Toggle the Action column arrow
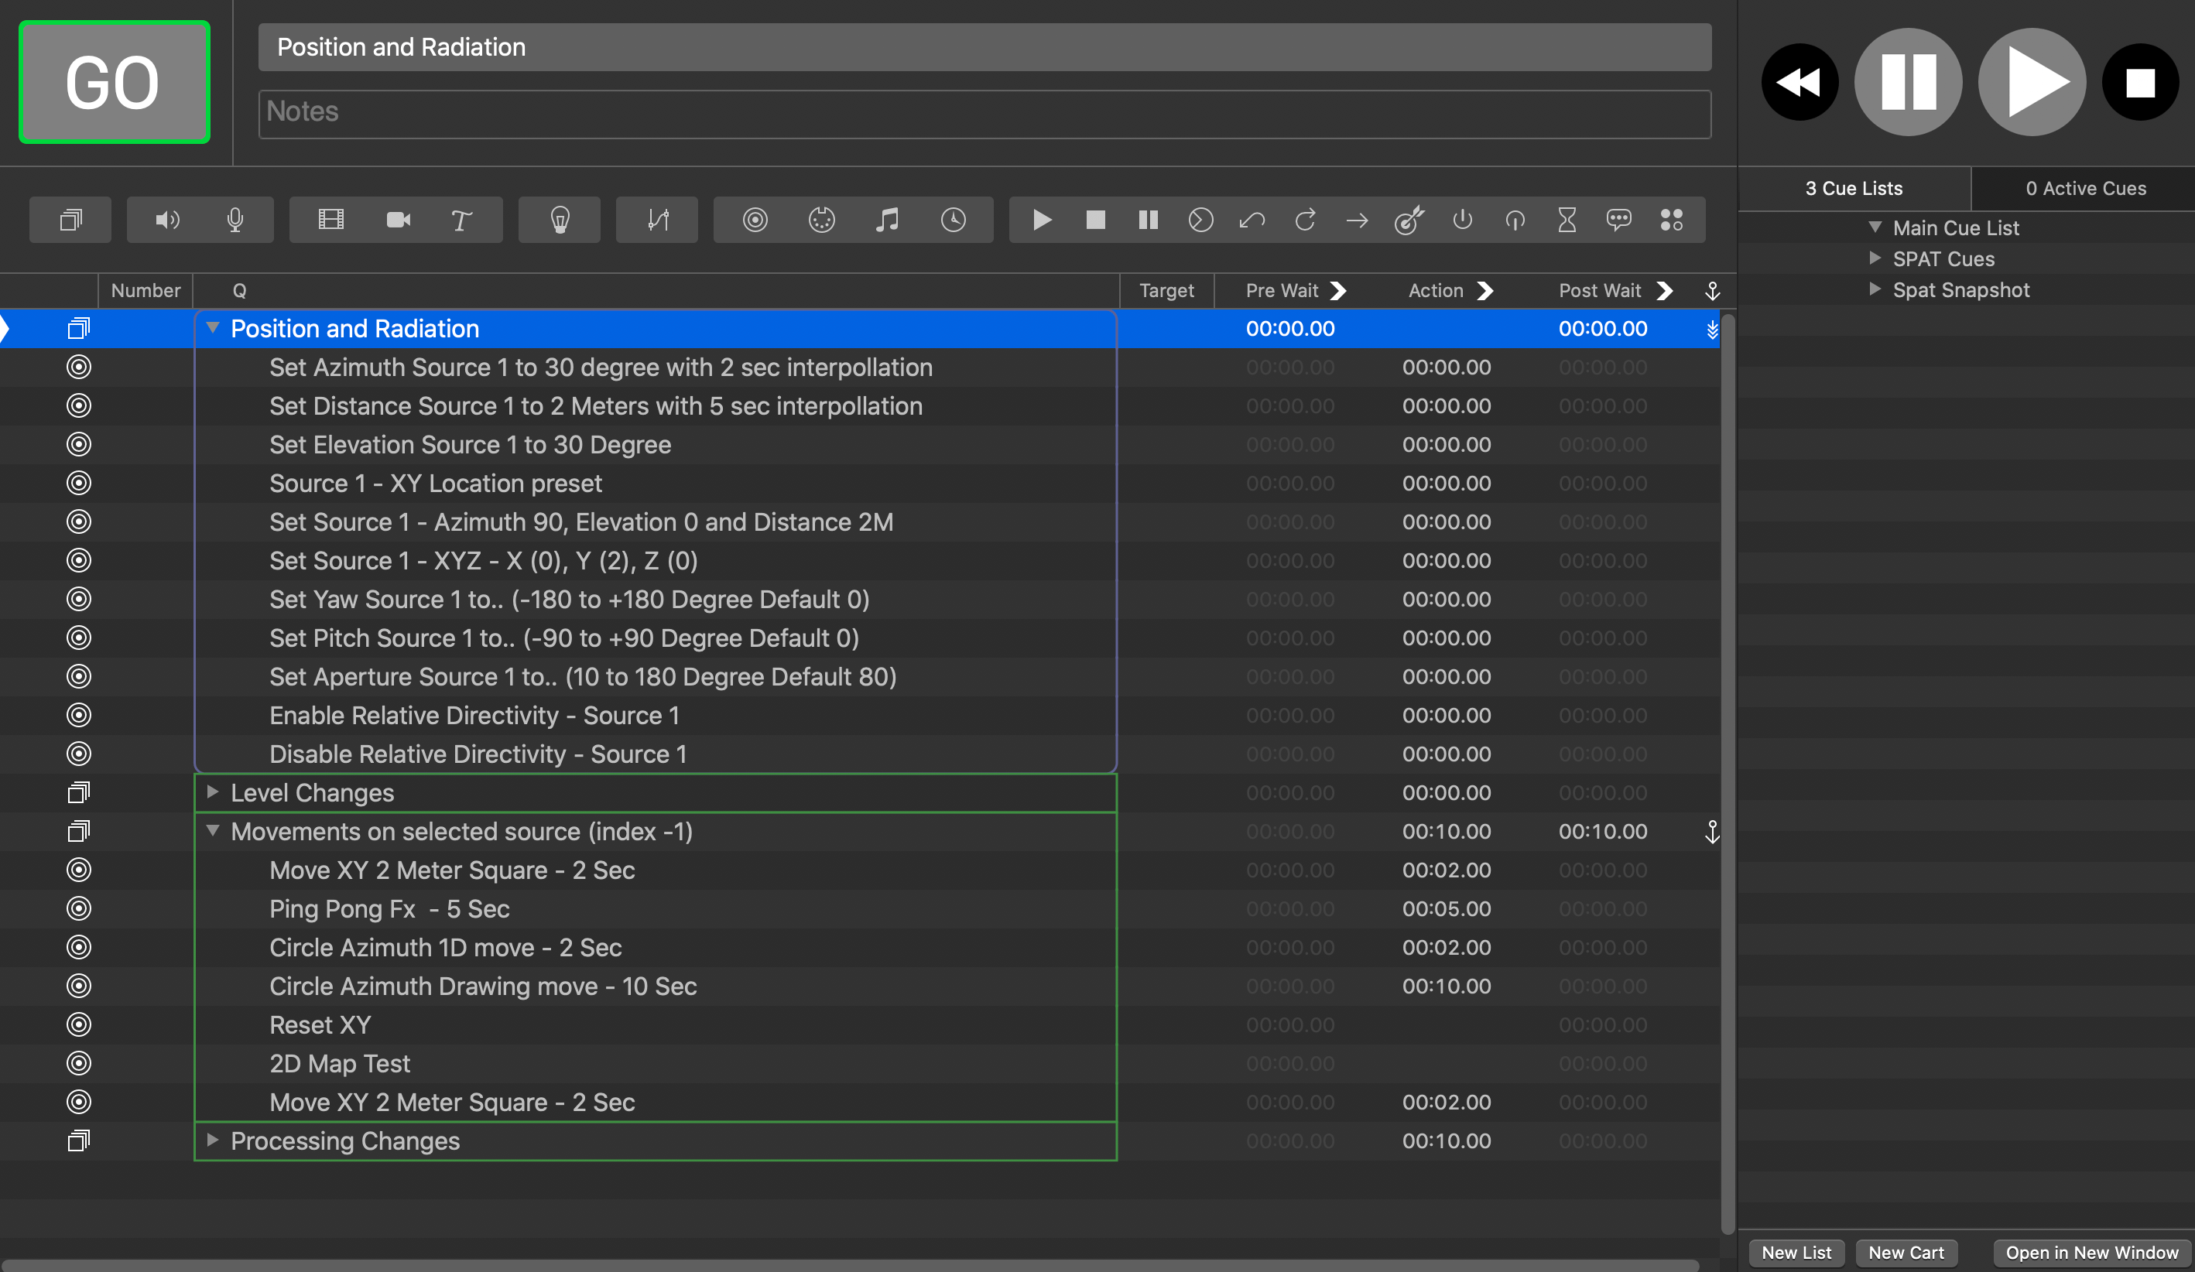2195x1272 pixels. [1485, 291]
